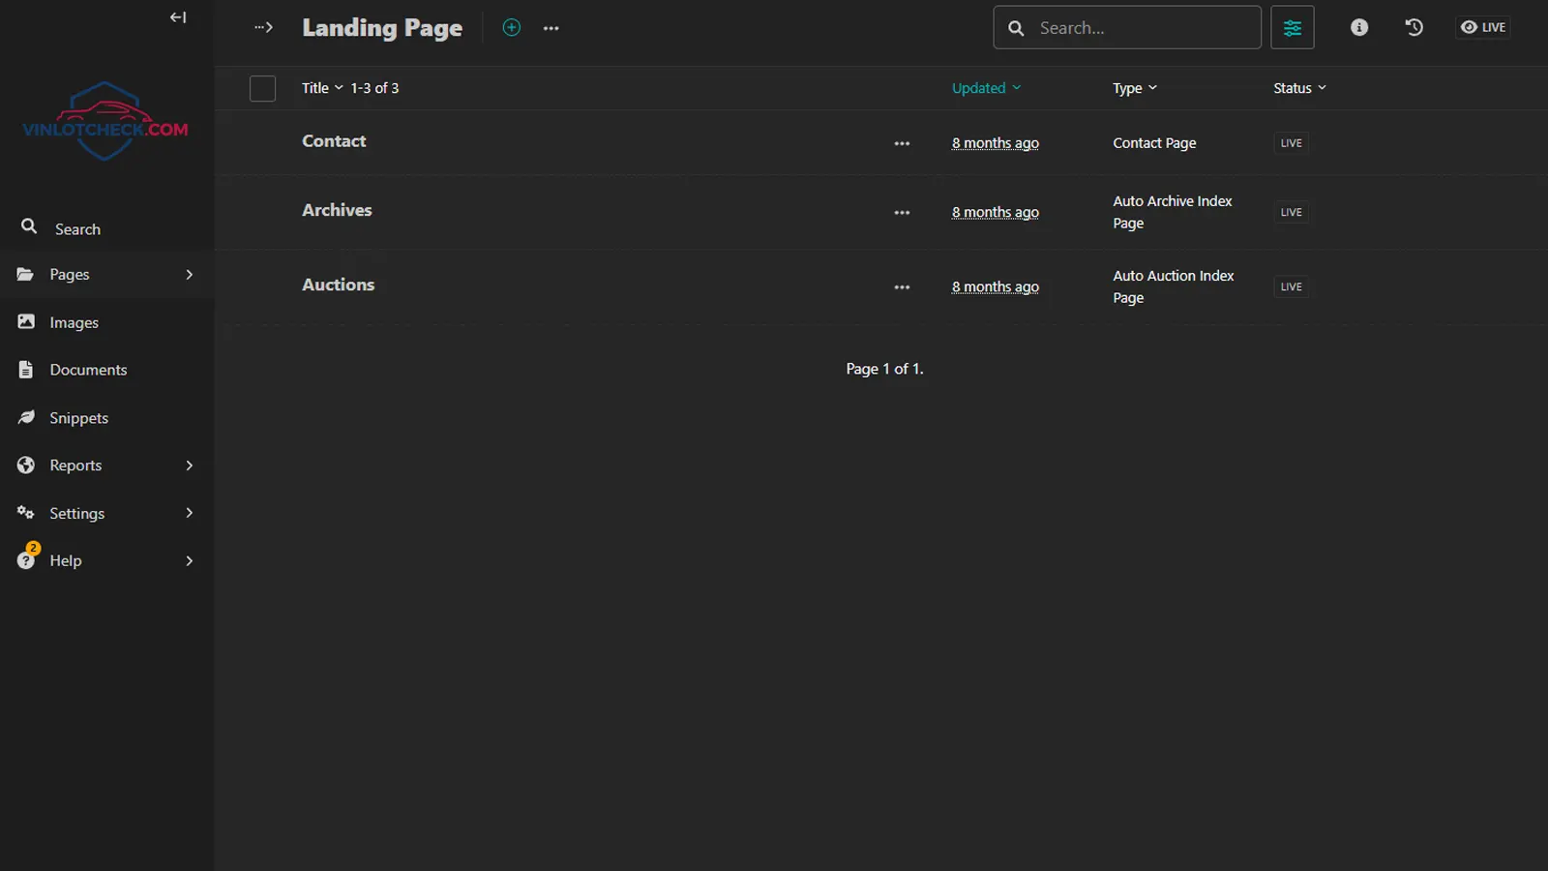Expand the Settings submenu chevron
The image size is (1548, 871).
click(189, 513)
